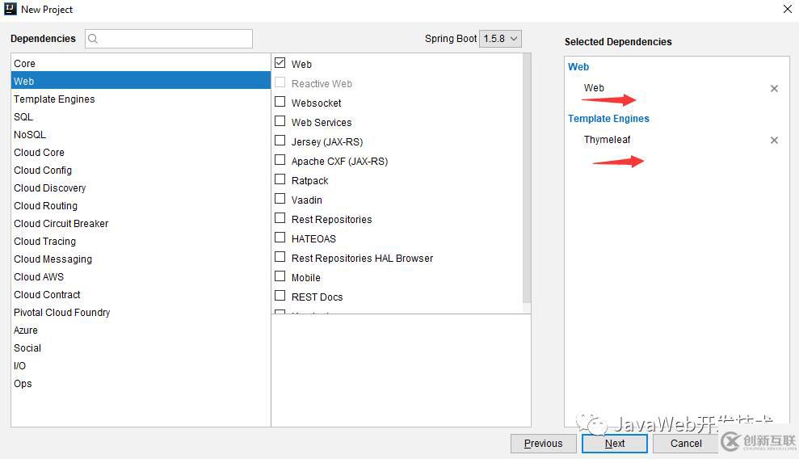Select Cloud Circuit Breaker category
The height and width of the screenshot is (459, 799).
pyautogui.click(x=141, y=224)
